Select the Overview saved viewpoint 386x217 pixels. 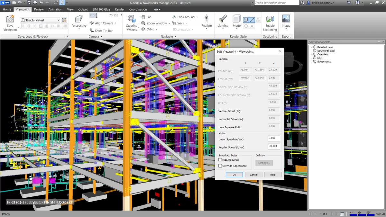coord(323,54)
